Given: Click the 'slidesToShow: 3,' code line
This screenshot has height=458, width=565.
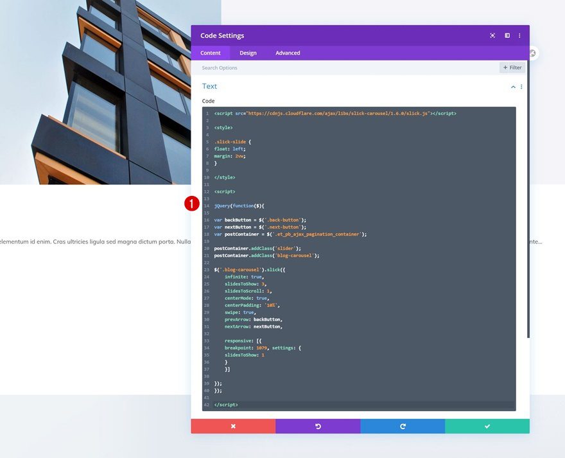Looking at the screenshot, I should click(x=245, y=284).
